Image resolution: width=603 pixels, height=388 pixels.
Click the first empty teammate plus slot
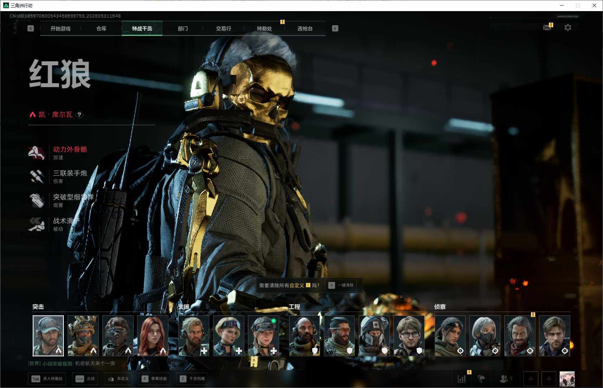531,379
